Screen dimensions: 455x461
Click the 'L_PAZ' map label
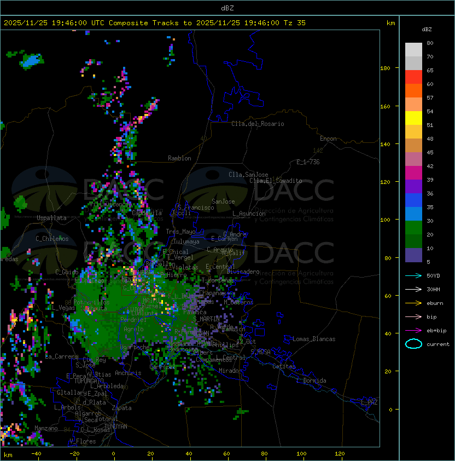[x=369, y=402]
